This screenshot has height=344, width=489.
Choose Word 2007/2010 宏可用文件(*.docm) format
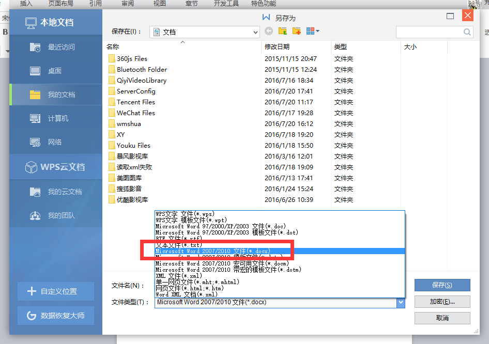[280, 263]
